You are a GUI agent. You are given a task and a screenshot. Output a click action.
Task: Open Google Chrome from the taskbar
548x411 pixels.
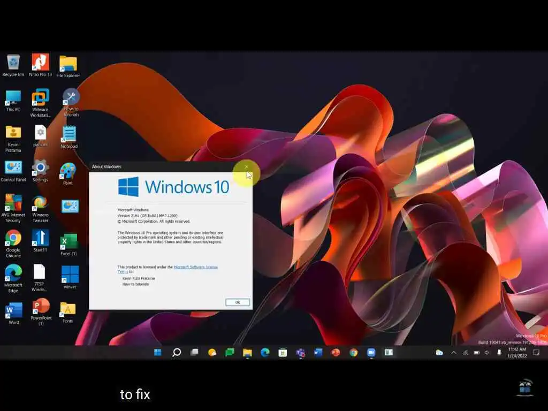354,352
